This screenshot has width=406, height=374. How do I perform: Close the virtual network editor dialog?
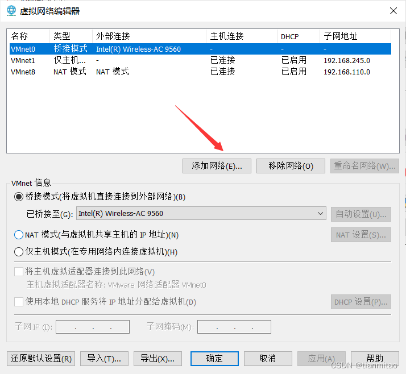393,11
